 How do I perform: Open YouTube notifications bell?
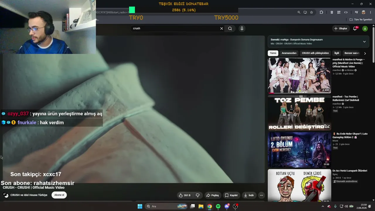point(355,28)
